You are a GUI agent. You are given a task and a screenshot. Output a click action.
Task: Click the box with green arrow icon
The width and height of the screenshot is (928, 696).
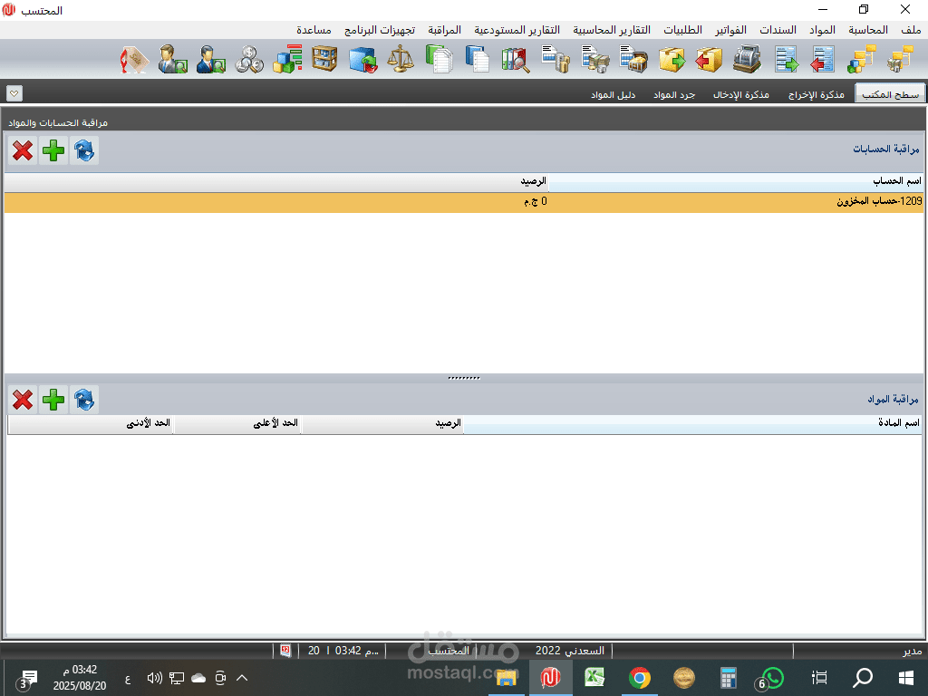point(672,60)
